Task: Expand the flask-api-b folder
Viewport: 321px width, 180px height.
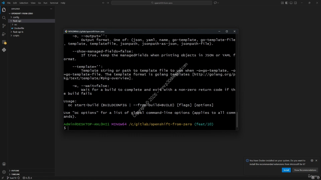Action: tap(18, 32)
